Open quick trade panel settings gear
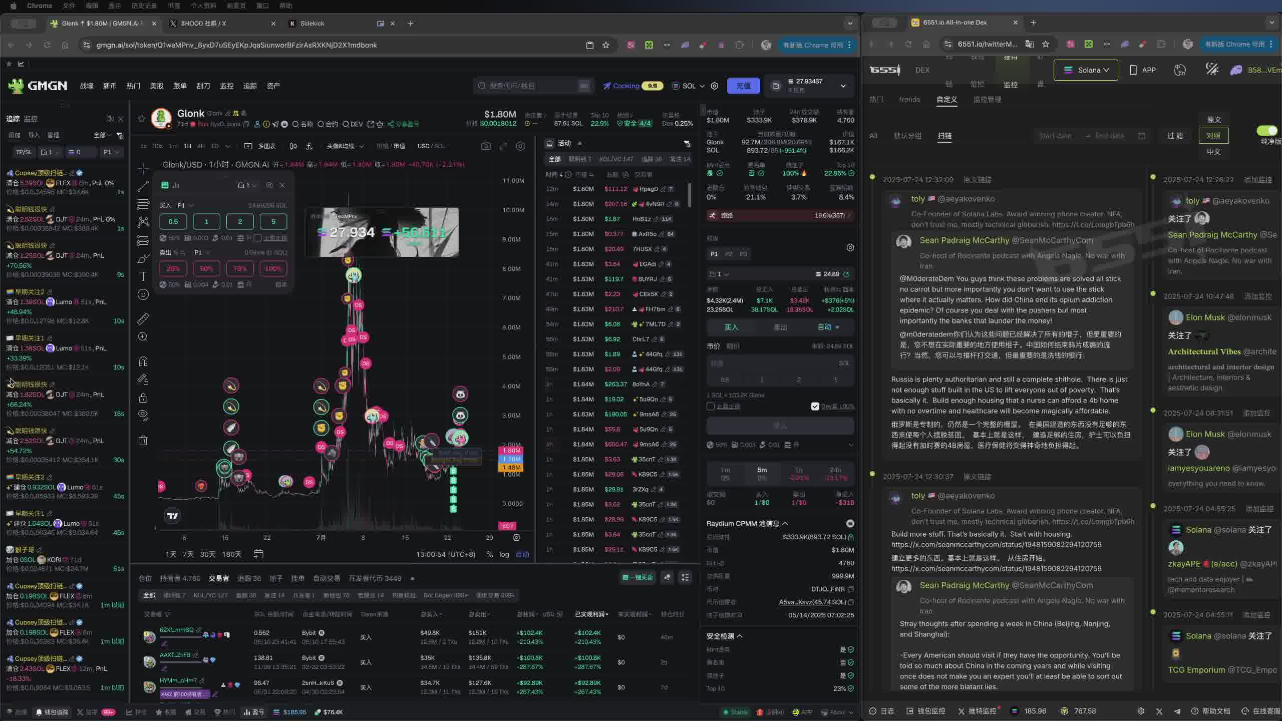This screenshot has height=721, width=1282. 269,185
